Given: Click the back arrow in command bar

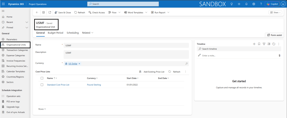Looking at the screenshot, I should pos(37,13).
